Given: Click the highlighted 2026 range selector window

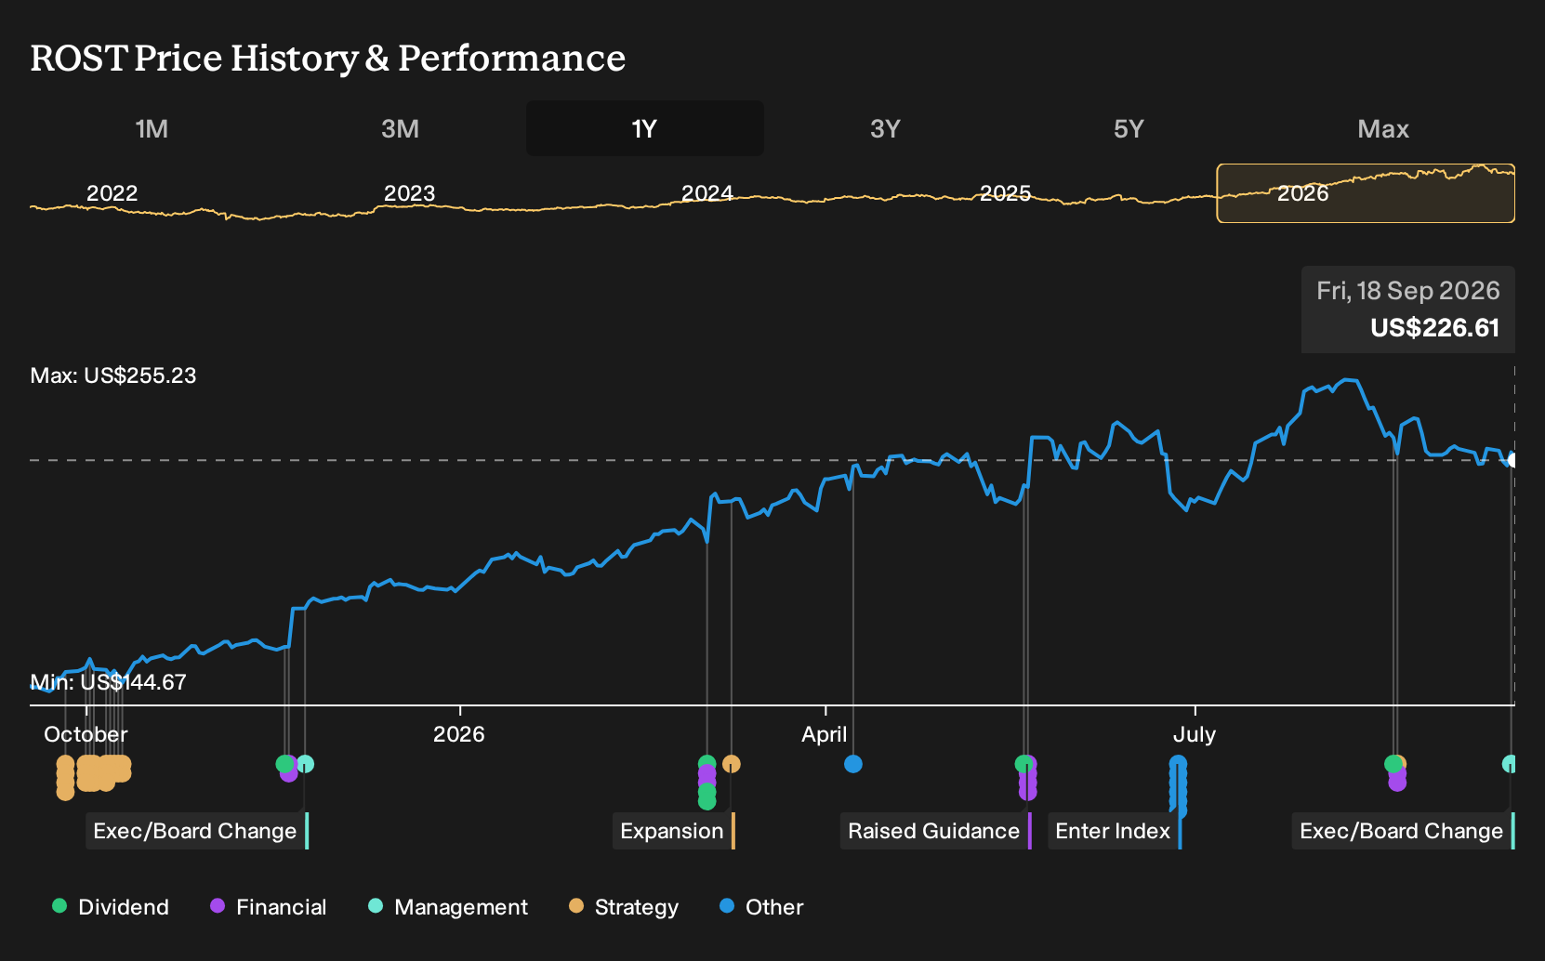Looking at the screenshot, I should coord(1366,193).
